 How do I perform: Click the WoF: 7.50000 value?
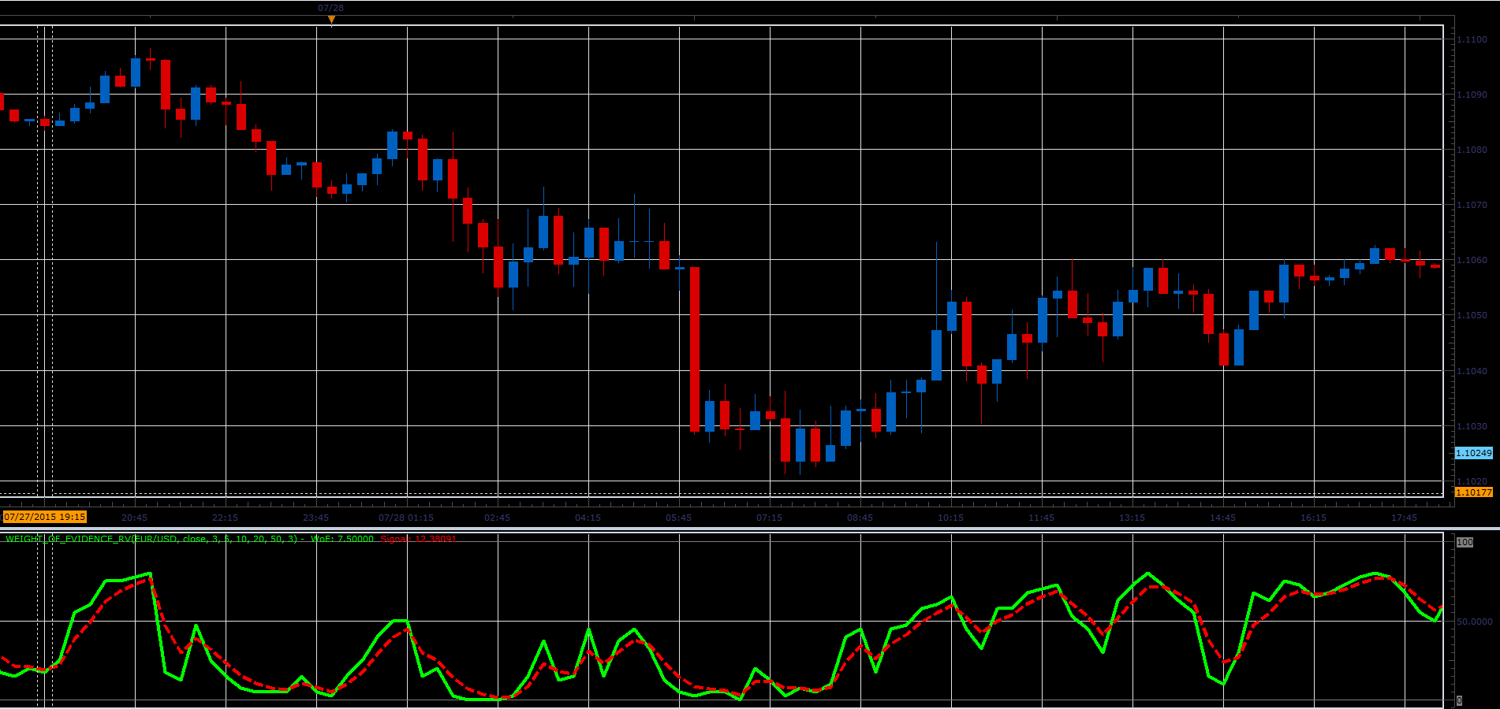(x=342, y=539)
